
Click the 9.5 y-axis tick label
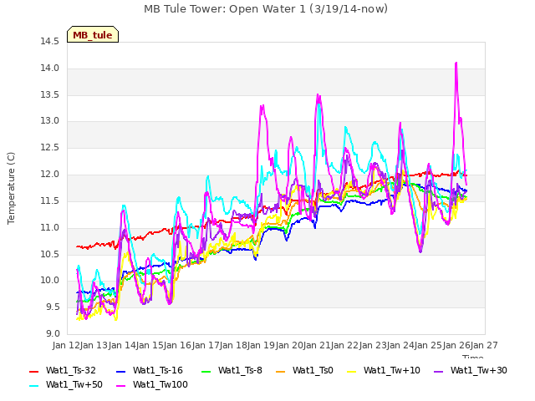(x=53, y=307)
